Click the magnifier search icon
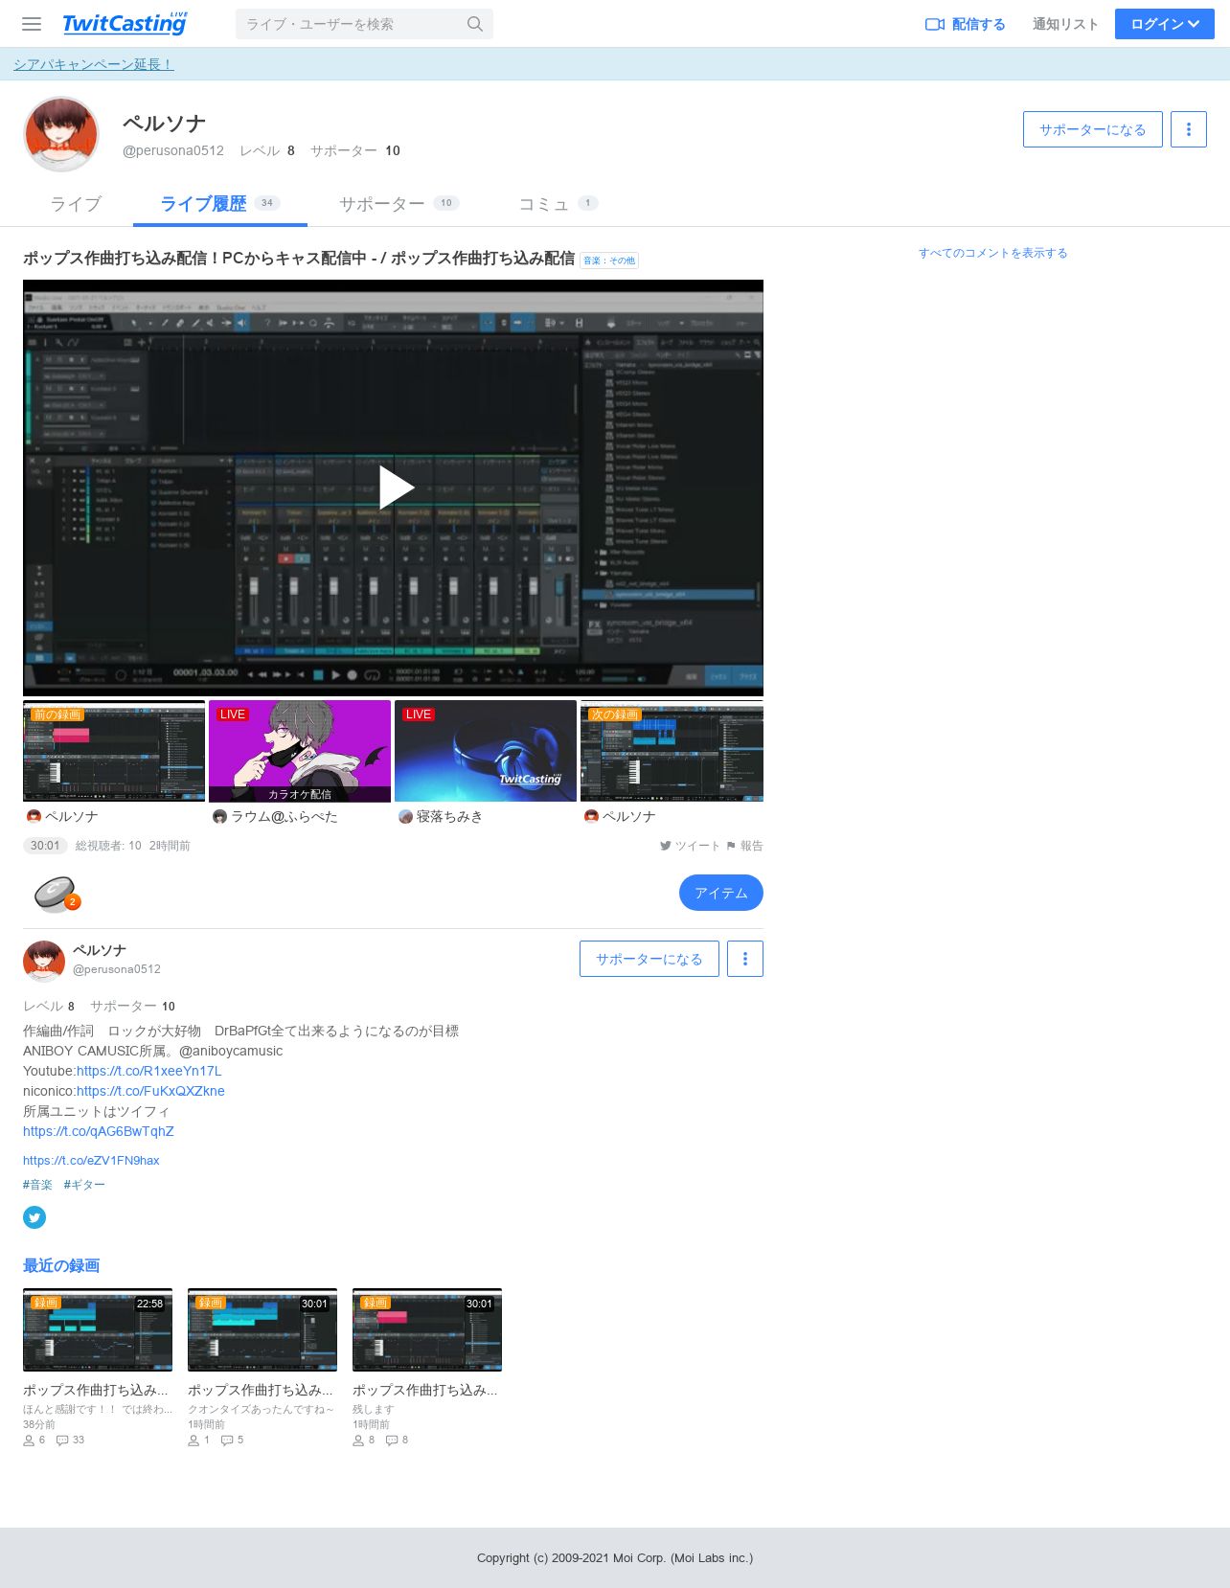Screen dimensions: 1230x1588 (475, 24)
